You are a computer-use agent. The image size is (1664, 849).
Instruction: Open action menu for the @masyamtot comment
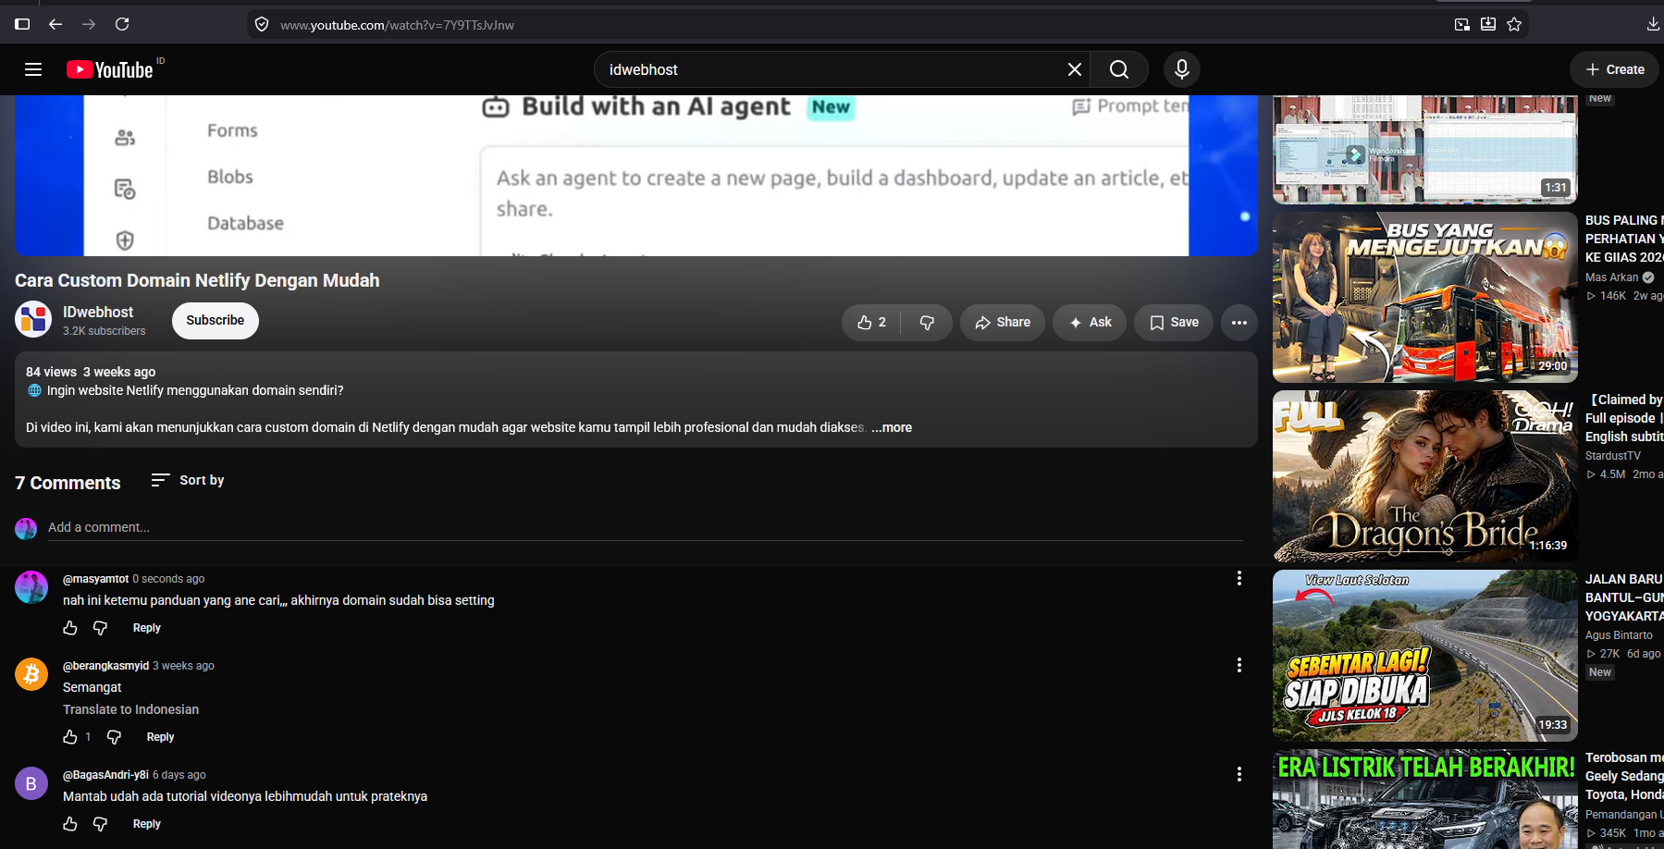coord(1239,578)
